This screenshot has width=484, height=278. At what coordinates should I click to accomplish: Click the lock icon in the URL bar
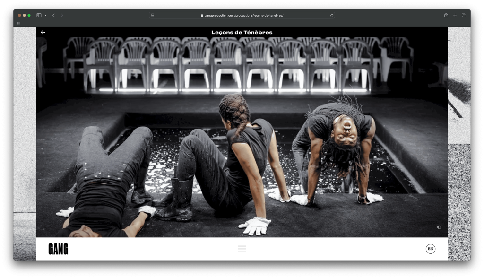click(x=202, y=15)
